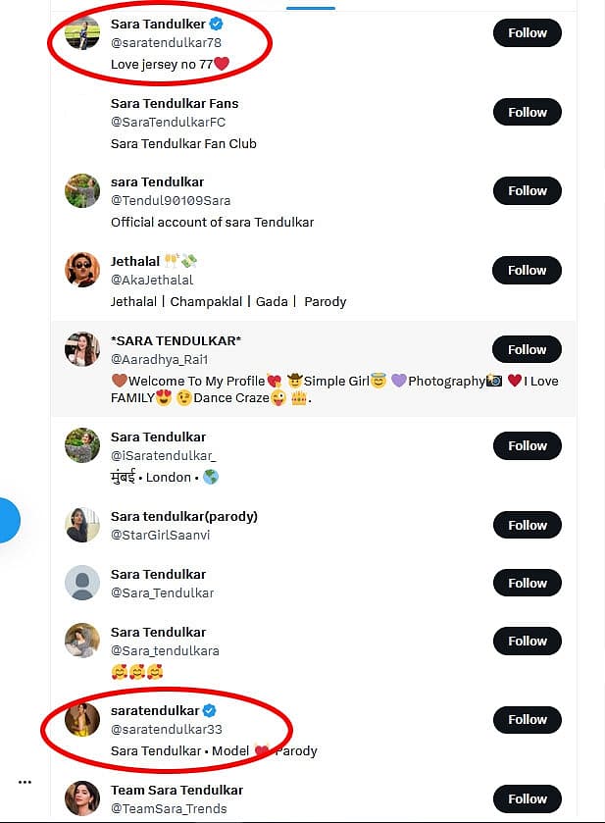Viewport: 605px width, 823px height.
Task: Follow the @Sara_tendulkara account
Action: click(x=528, y=641)
